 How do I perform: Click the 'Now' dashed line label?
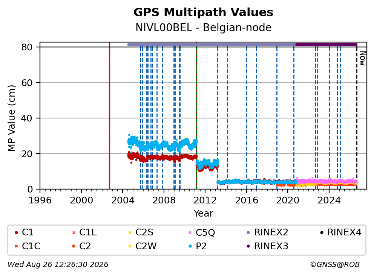[x=362, y=59]
